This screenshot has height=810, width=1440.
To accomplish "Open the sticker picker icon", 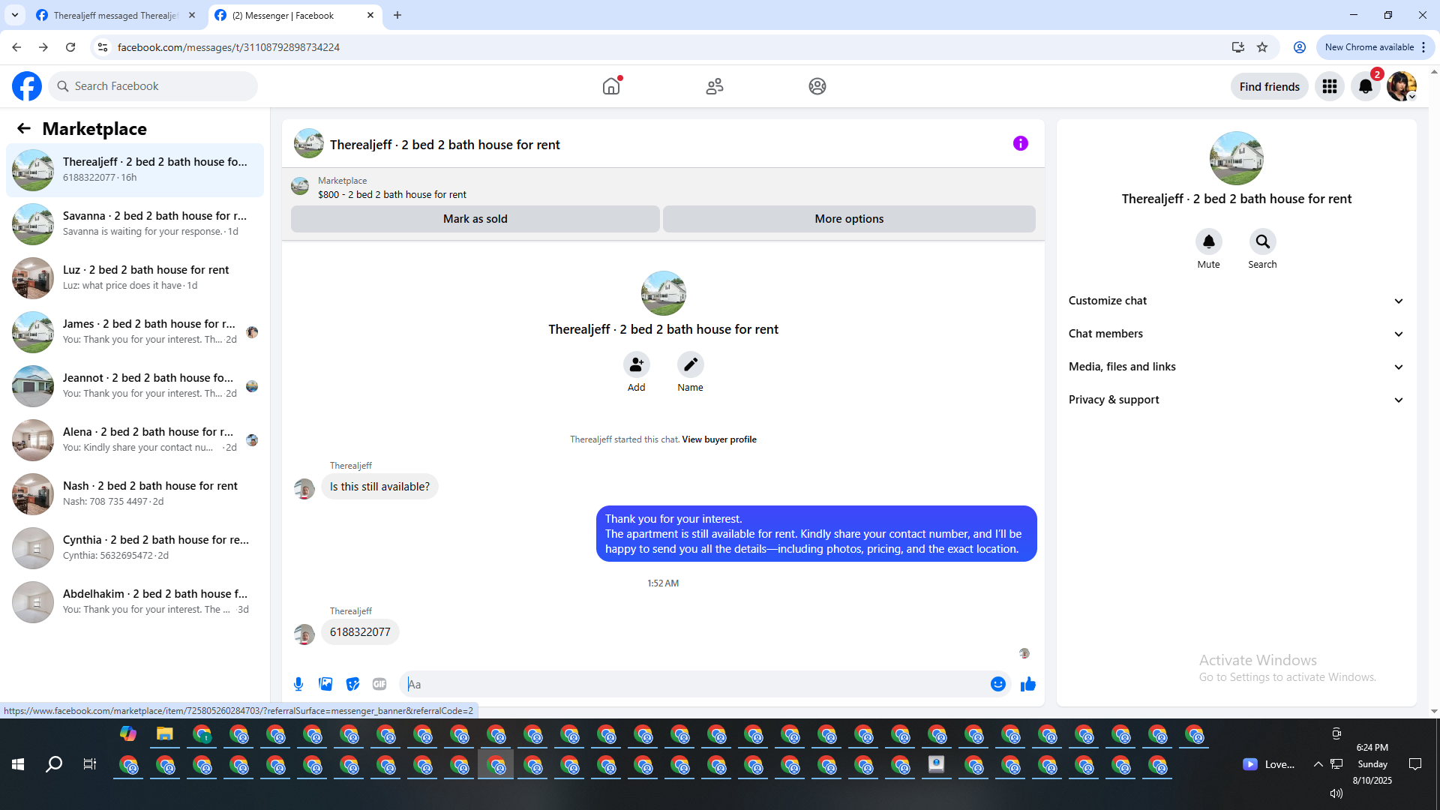I will [x=352, y=684].
